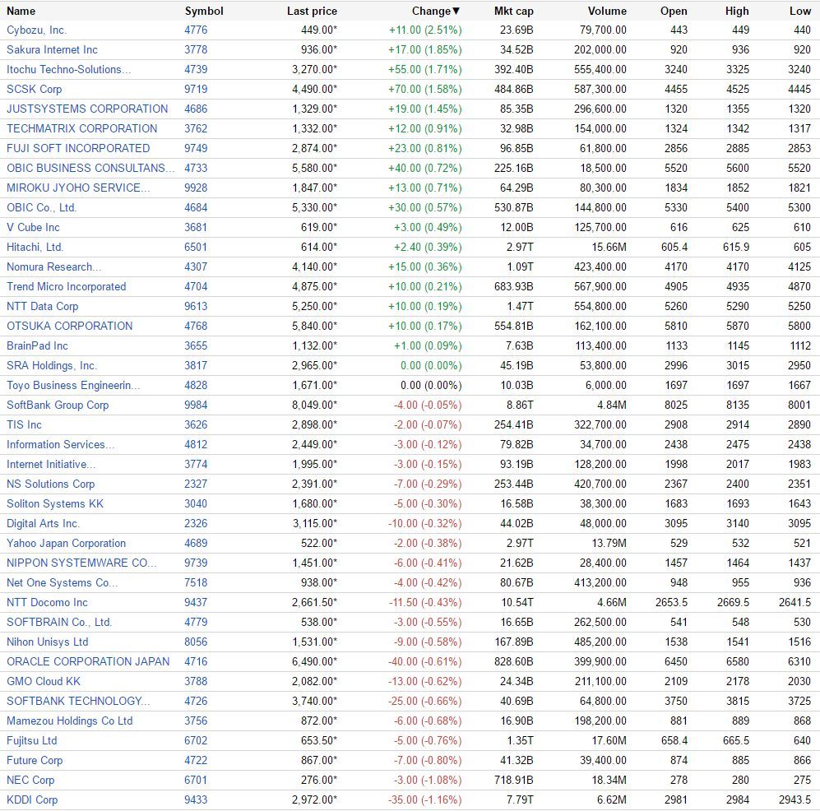Open NEC Corp link
This screenshot has height=811, width=820.
(30, 780)
